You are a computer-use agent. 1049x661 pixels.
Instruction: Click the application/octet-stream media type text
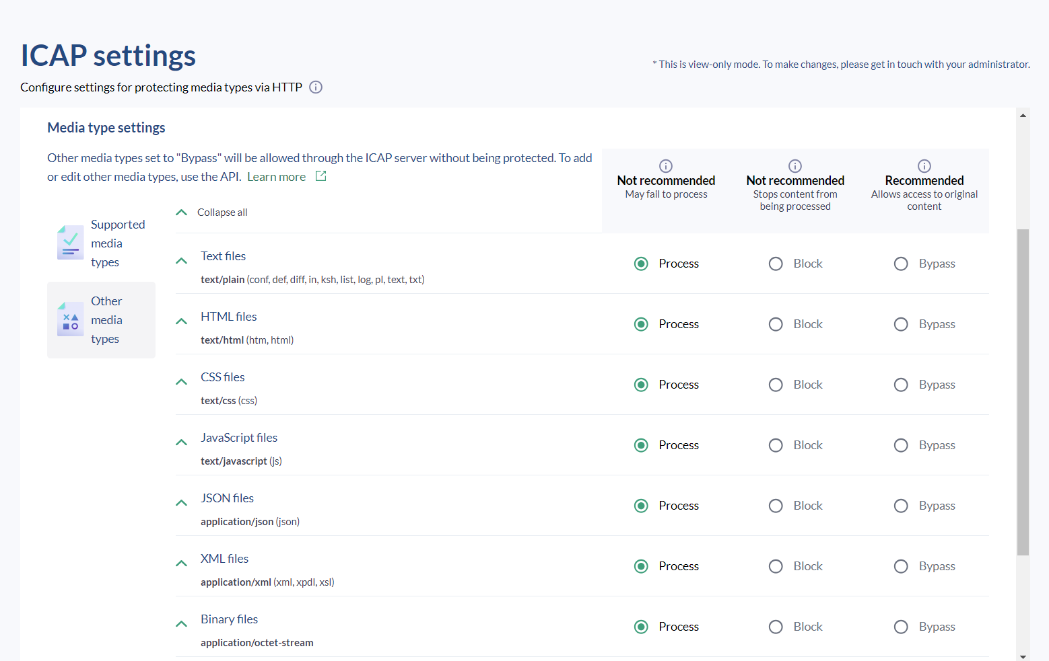[x=257, y=643]
